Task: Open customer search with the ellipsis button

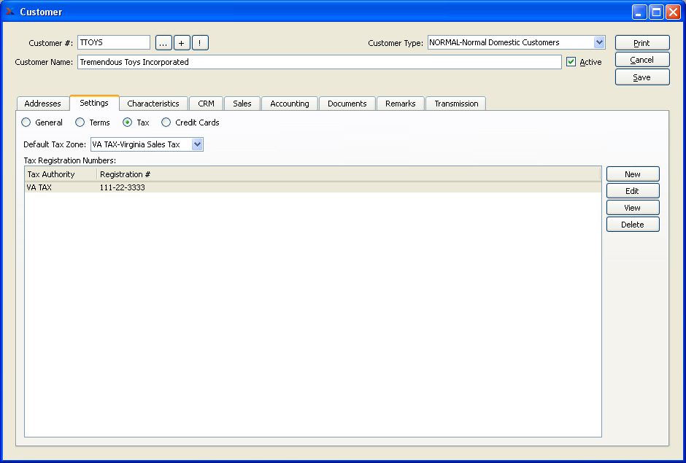Action: [x=163, y=43]
